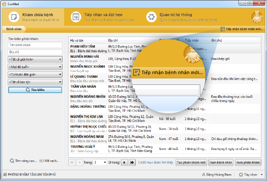Image resolution: width=267 pixels, height=181 pixels.
Task: Open the Mã vạch barcode search
Action: pos(49,161)
